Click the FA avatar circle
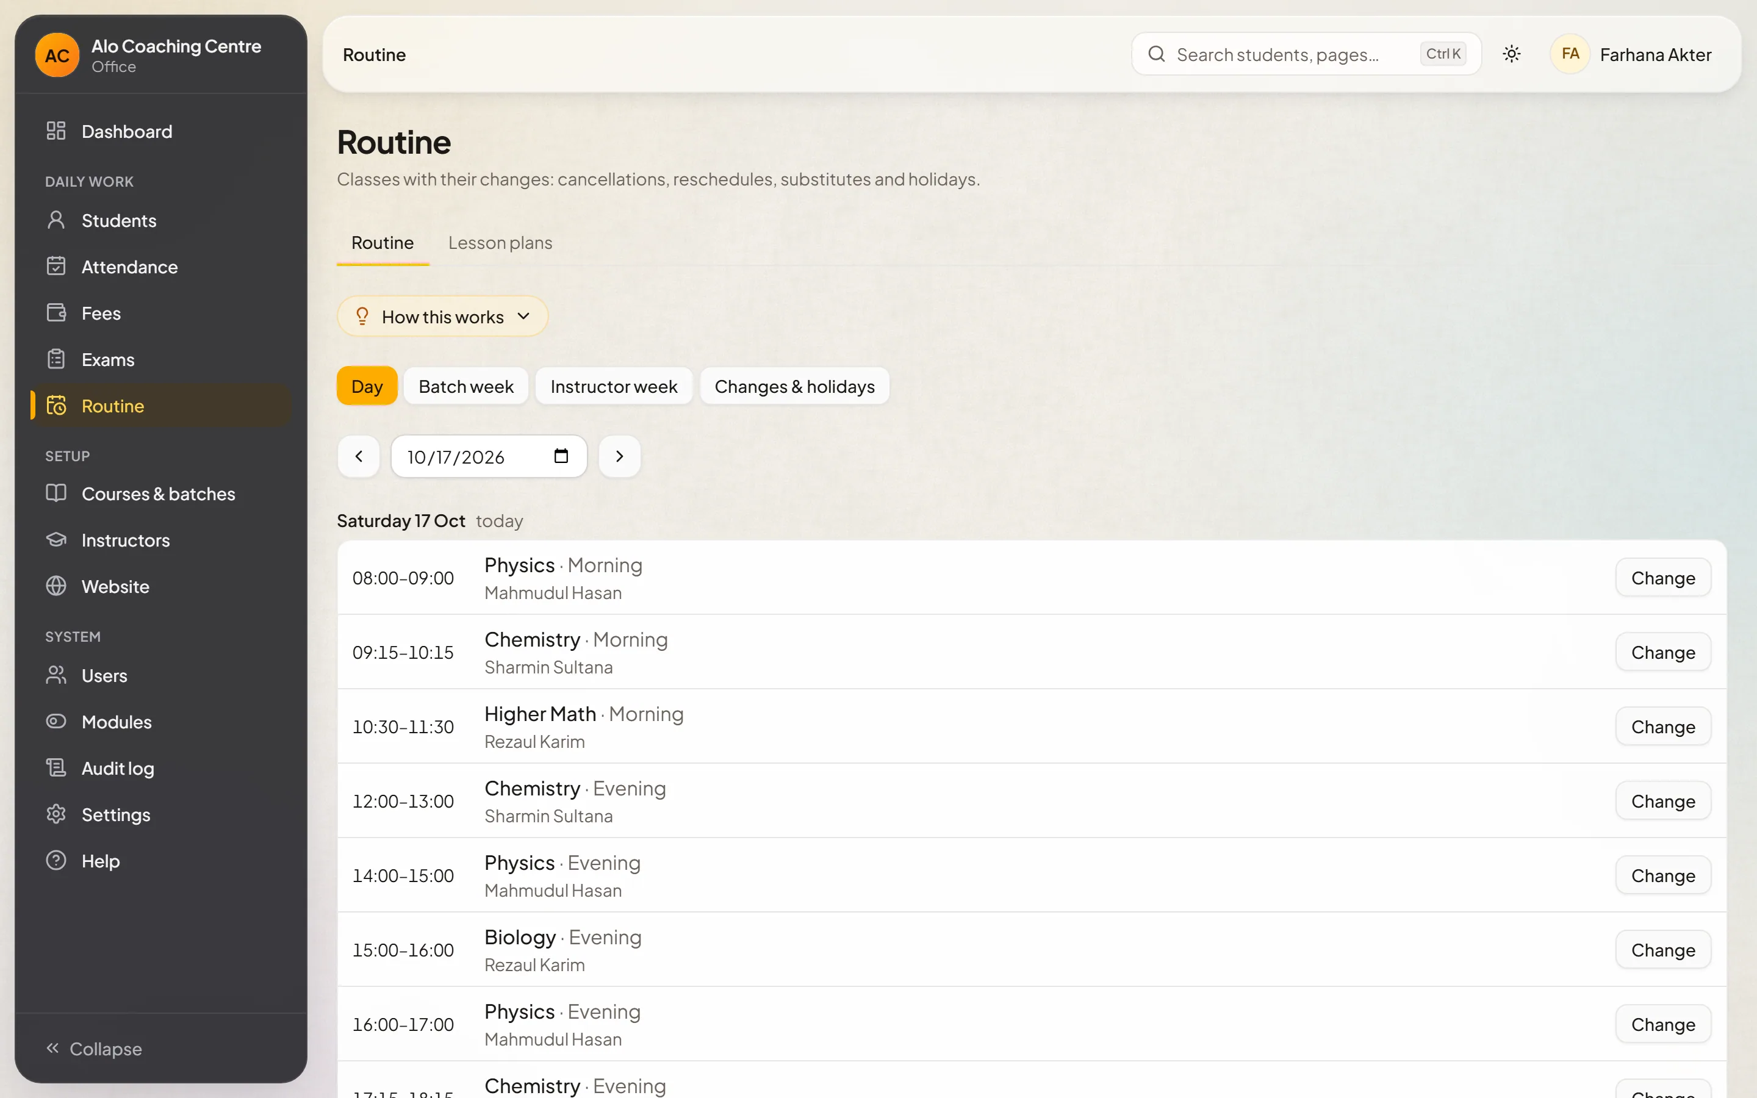Image resolution: width=1757 pixels, height=1098 pixels. click(x=1570, y=54)
